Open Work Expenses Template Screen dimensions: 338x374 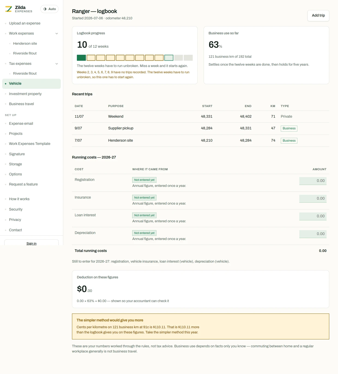pos(30,144)
